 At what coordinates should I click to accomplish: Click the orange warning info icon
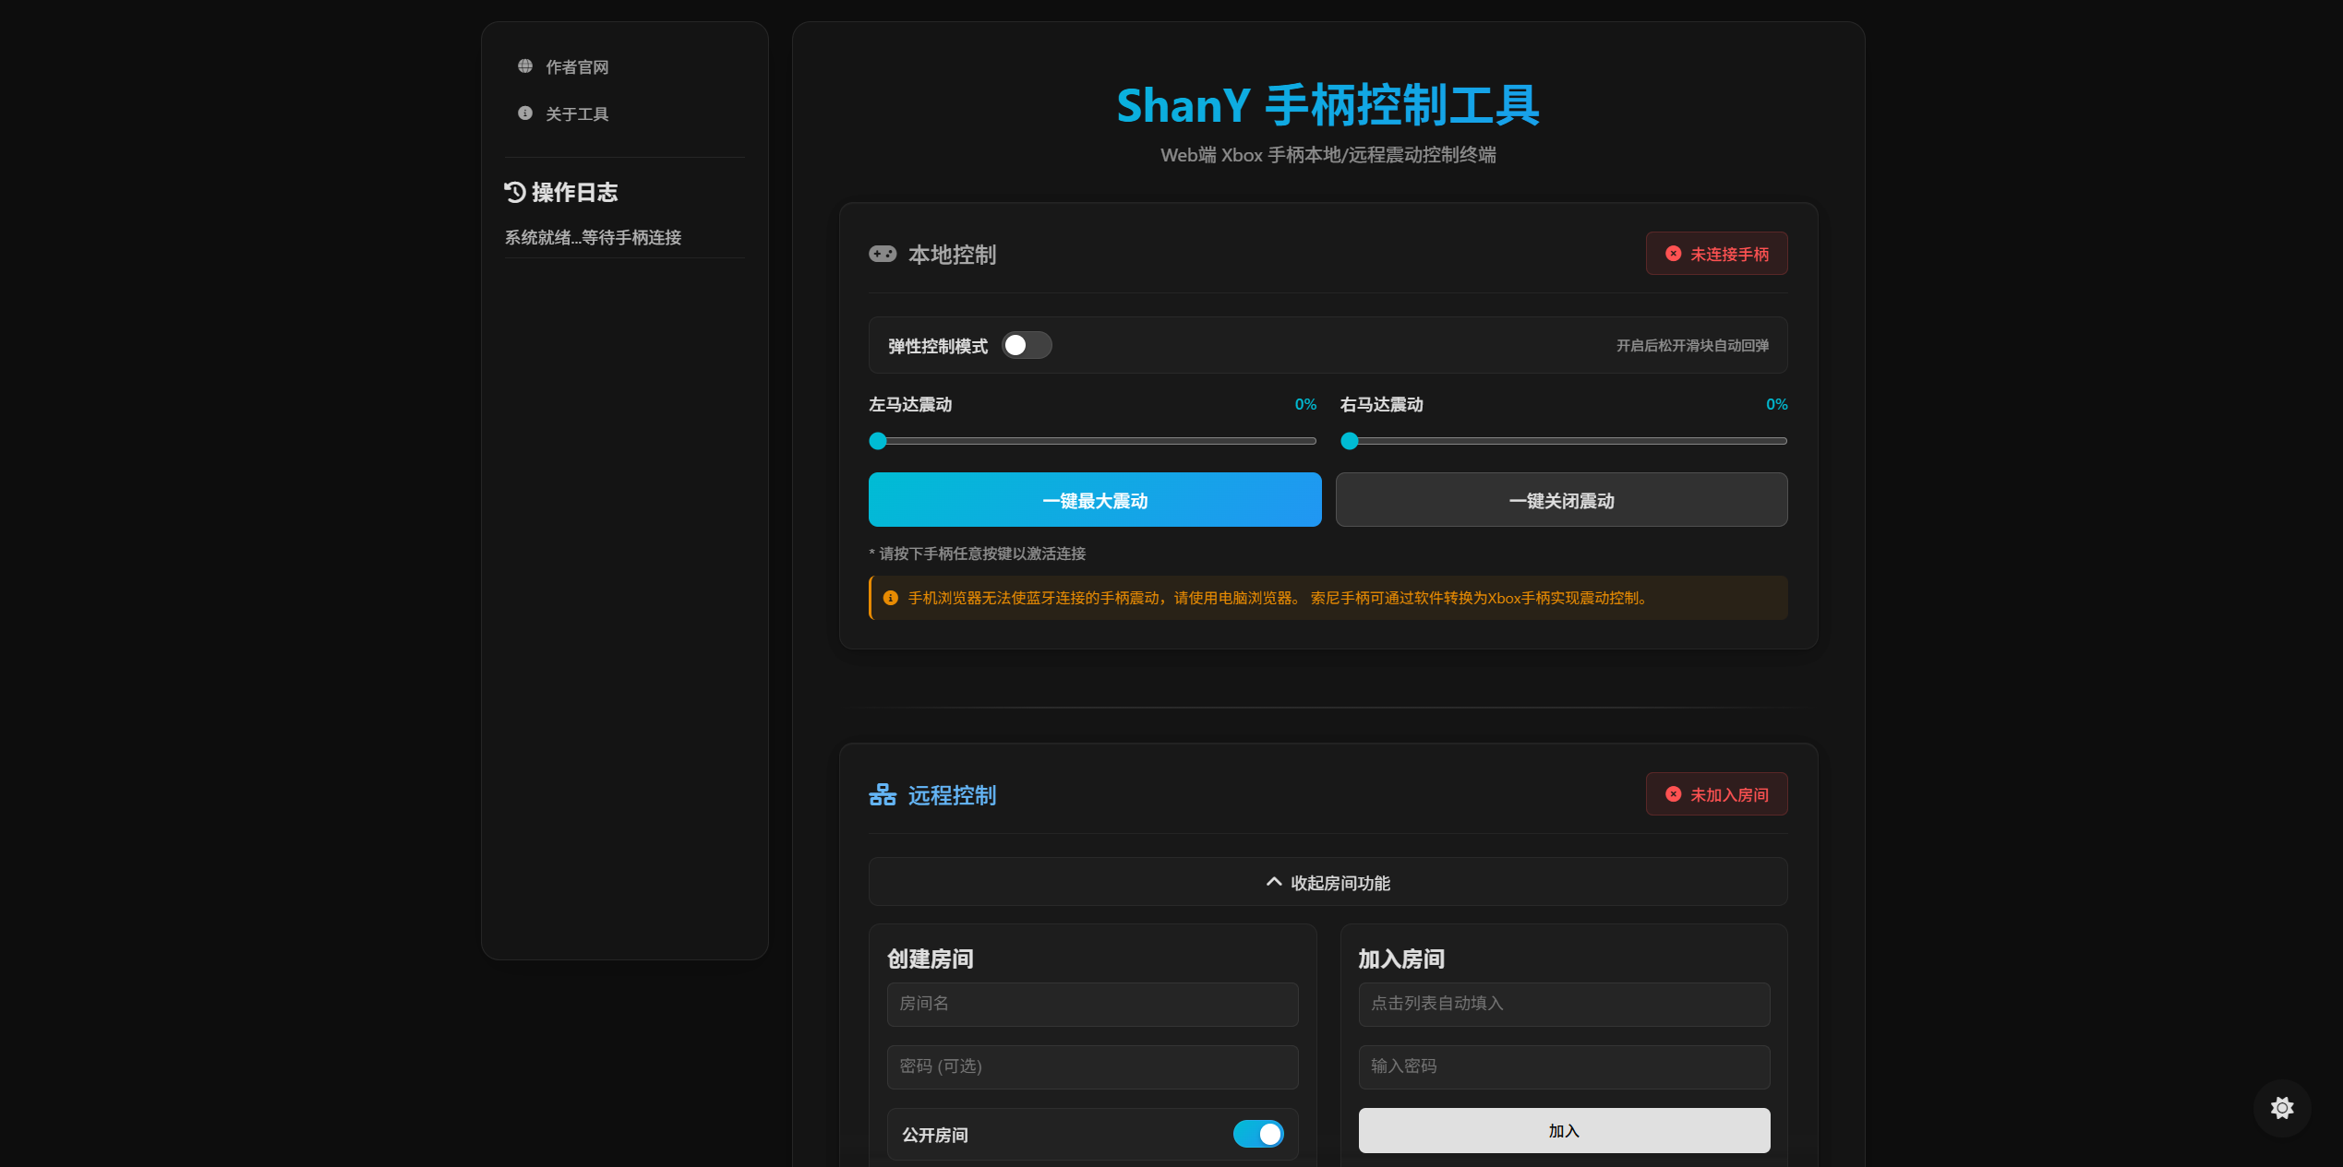(x=891, y=598)
